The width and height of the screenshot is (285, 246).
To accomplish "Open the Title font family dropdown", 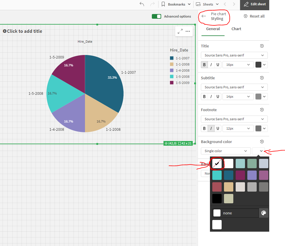I will 234,55.
